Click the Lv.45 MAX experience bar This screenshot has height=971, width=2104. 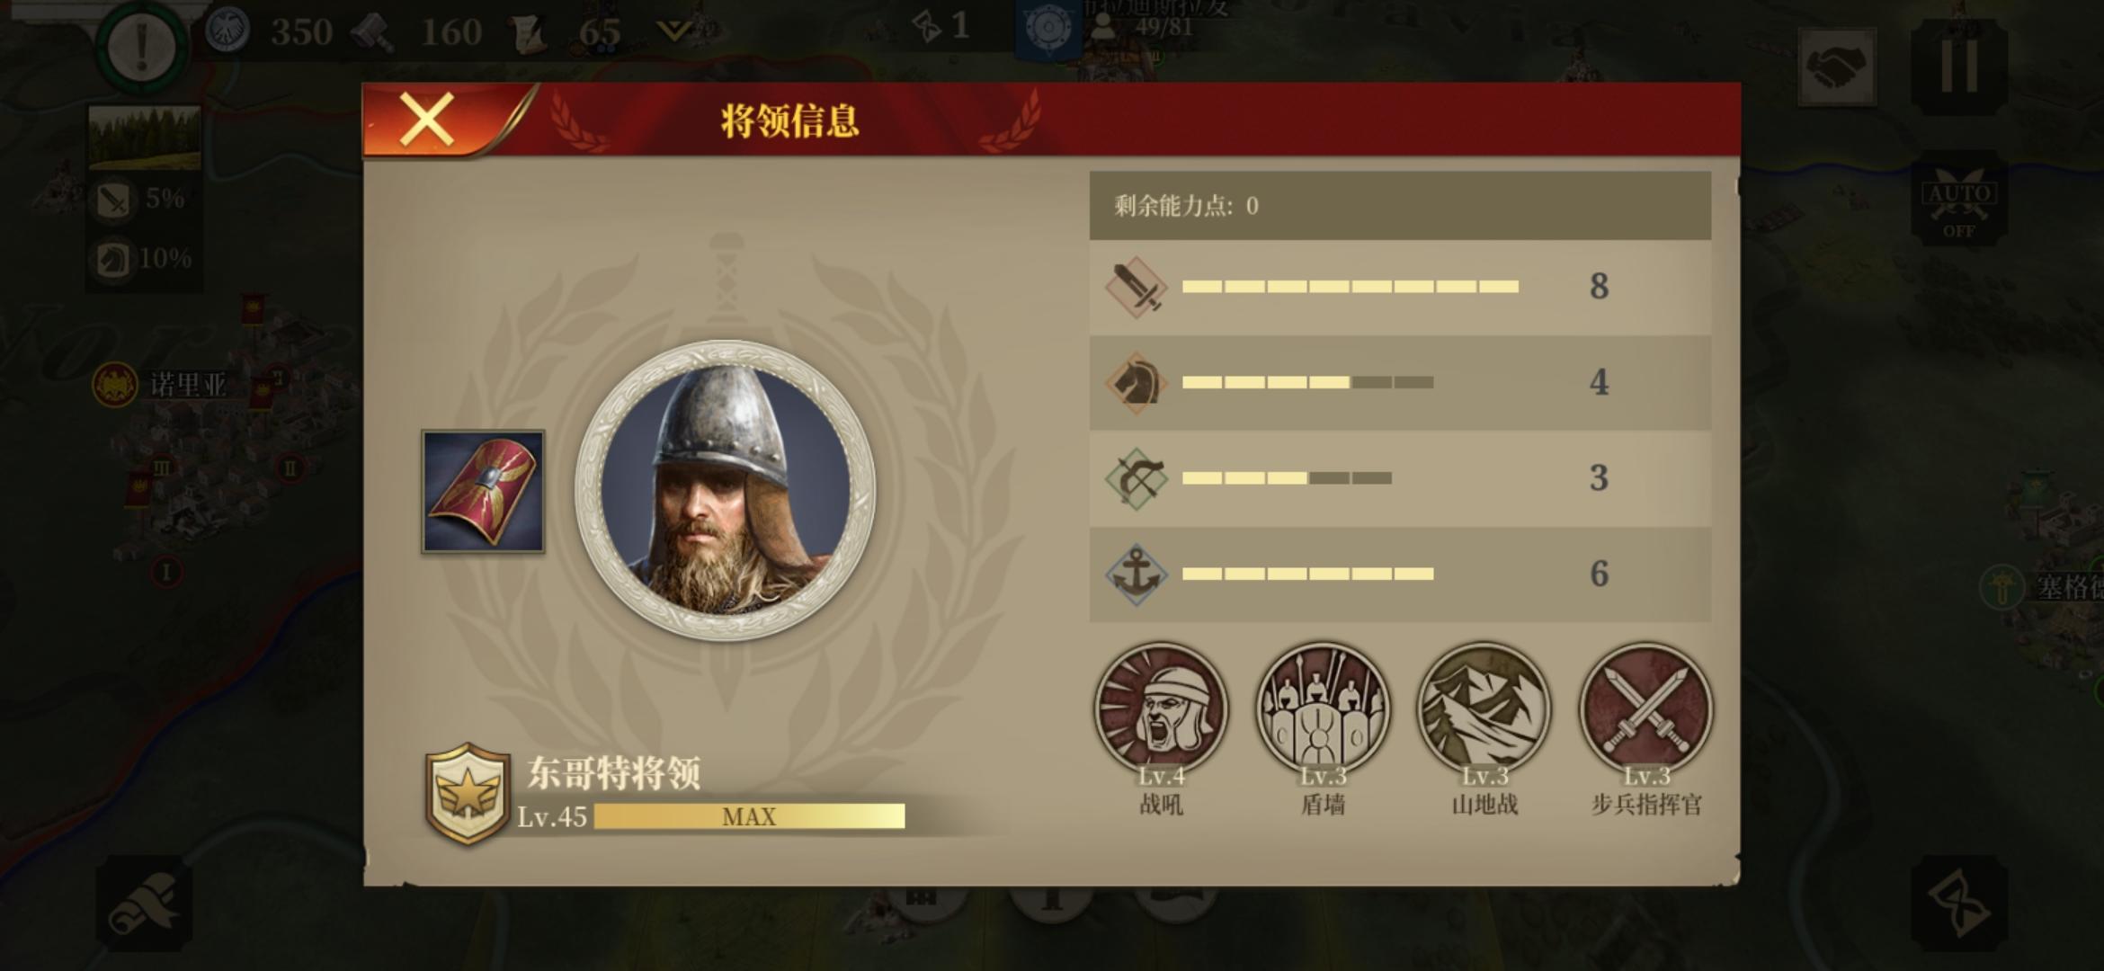click(749, 816)
